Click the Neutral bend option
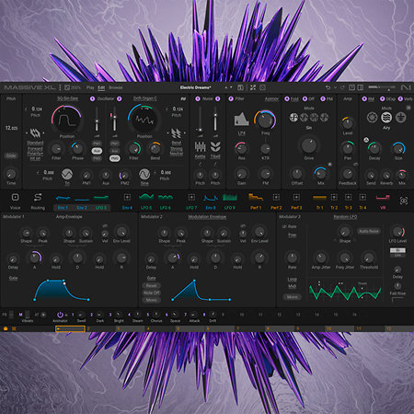This screenshot has width=414, height=414. [x=177, y=154]
